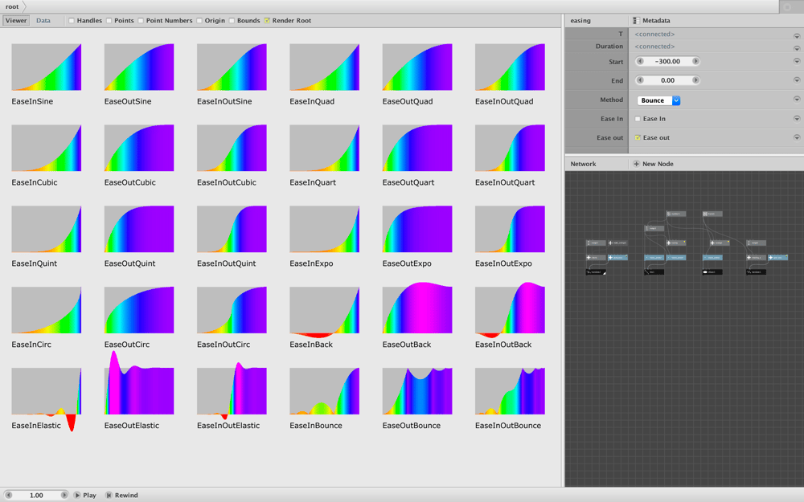Click the EaseInOutQuart text label
Viewport: 804px width, 502px height.
coord(505,182)
